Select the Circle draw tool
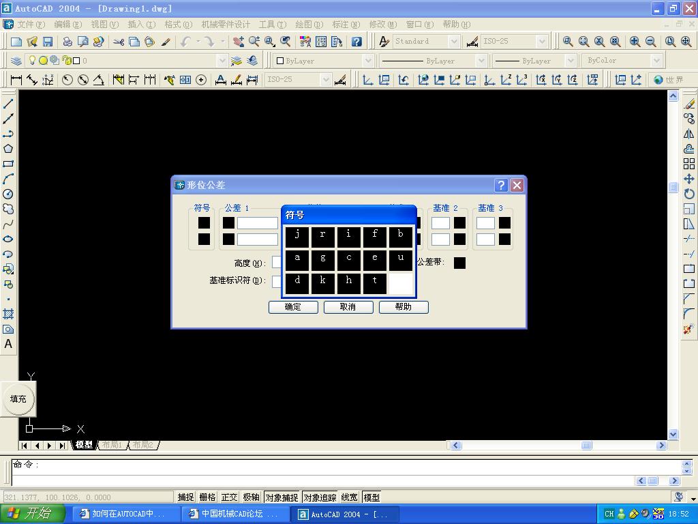This screenshot has width=698, height=524. pos(8,194)
